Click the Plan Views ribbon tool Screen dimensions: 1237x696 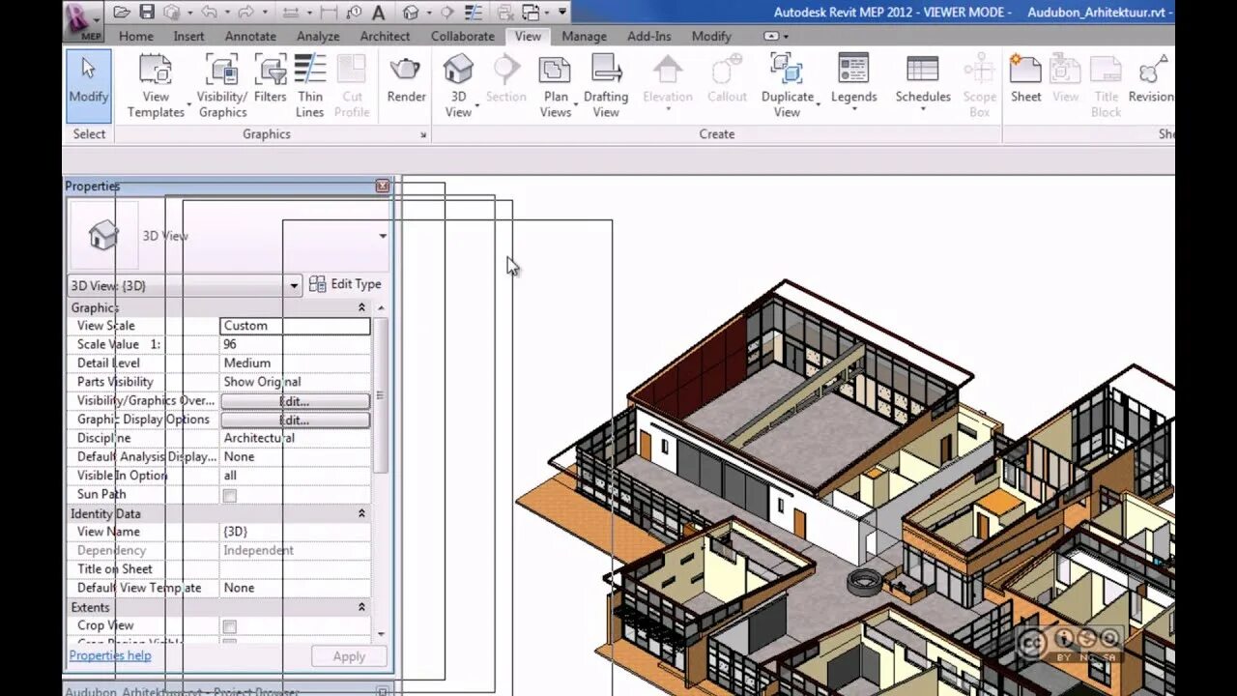coord(556,86)
